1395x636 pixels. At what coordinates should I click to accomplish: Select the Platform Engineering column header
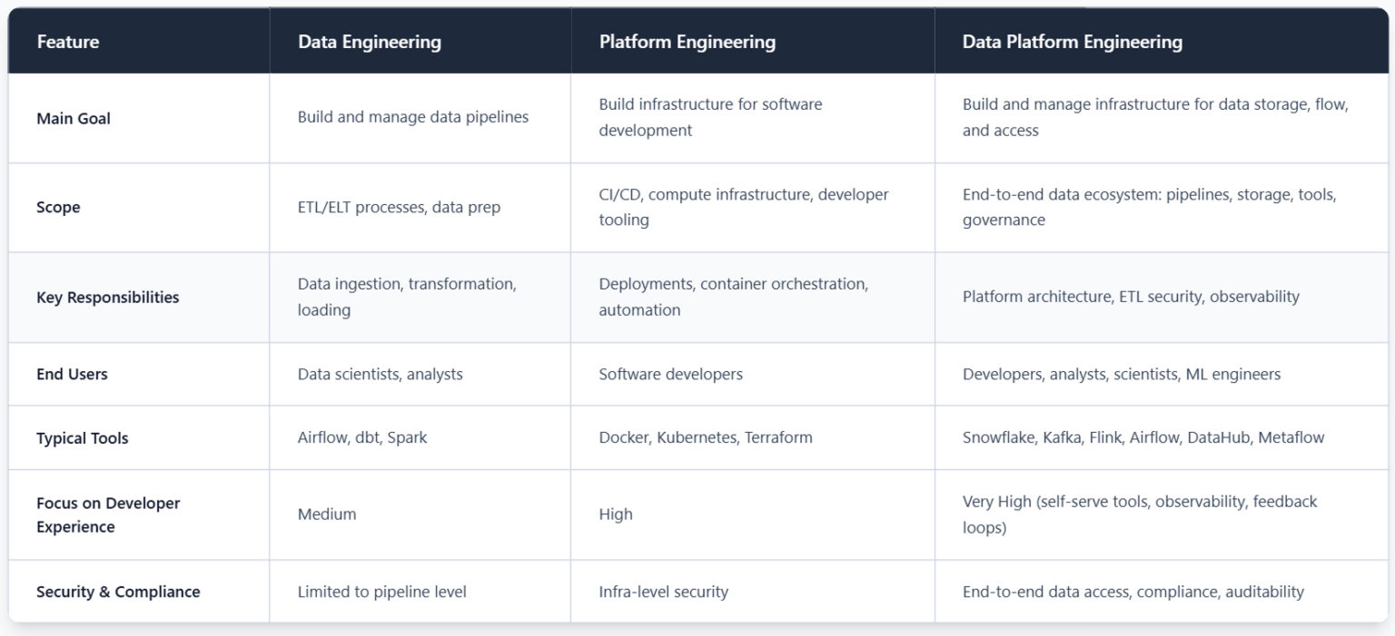tap(687, 42)
